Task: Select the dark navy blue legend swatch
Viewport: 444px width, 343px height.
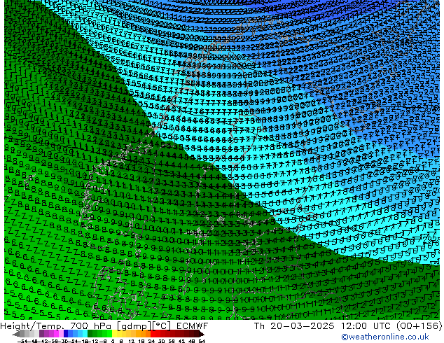Action: click(66, 334)
